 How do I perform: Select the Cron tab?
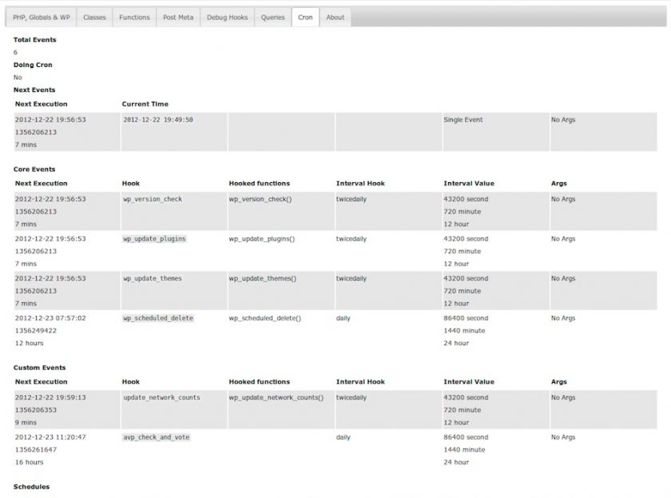click(x=305, y=17)
